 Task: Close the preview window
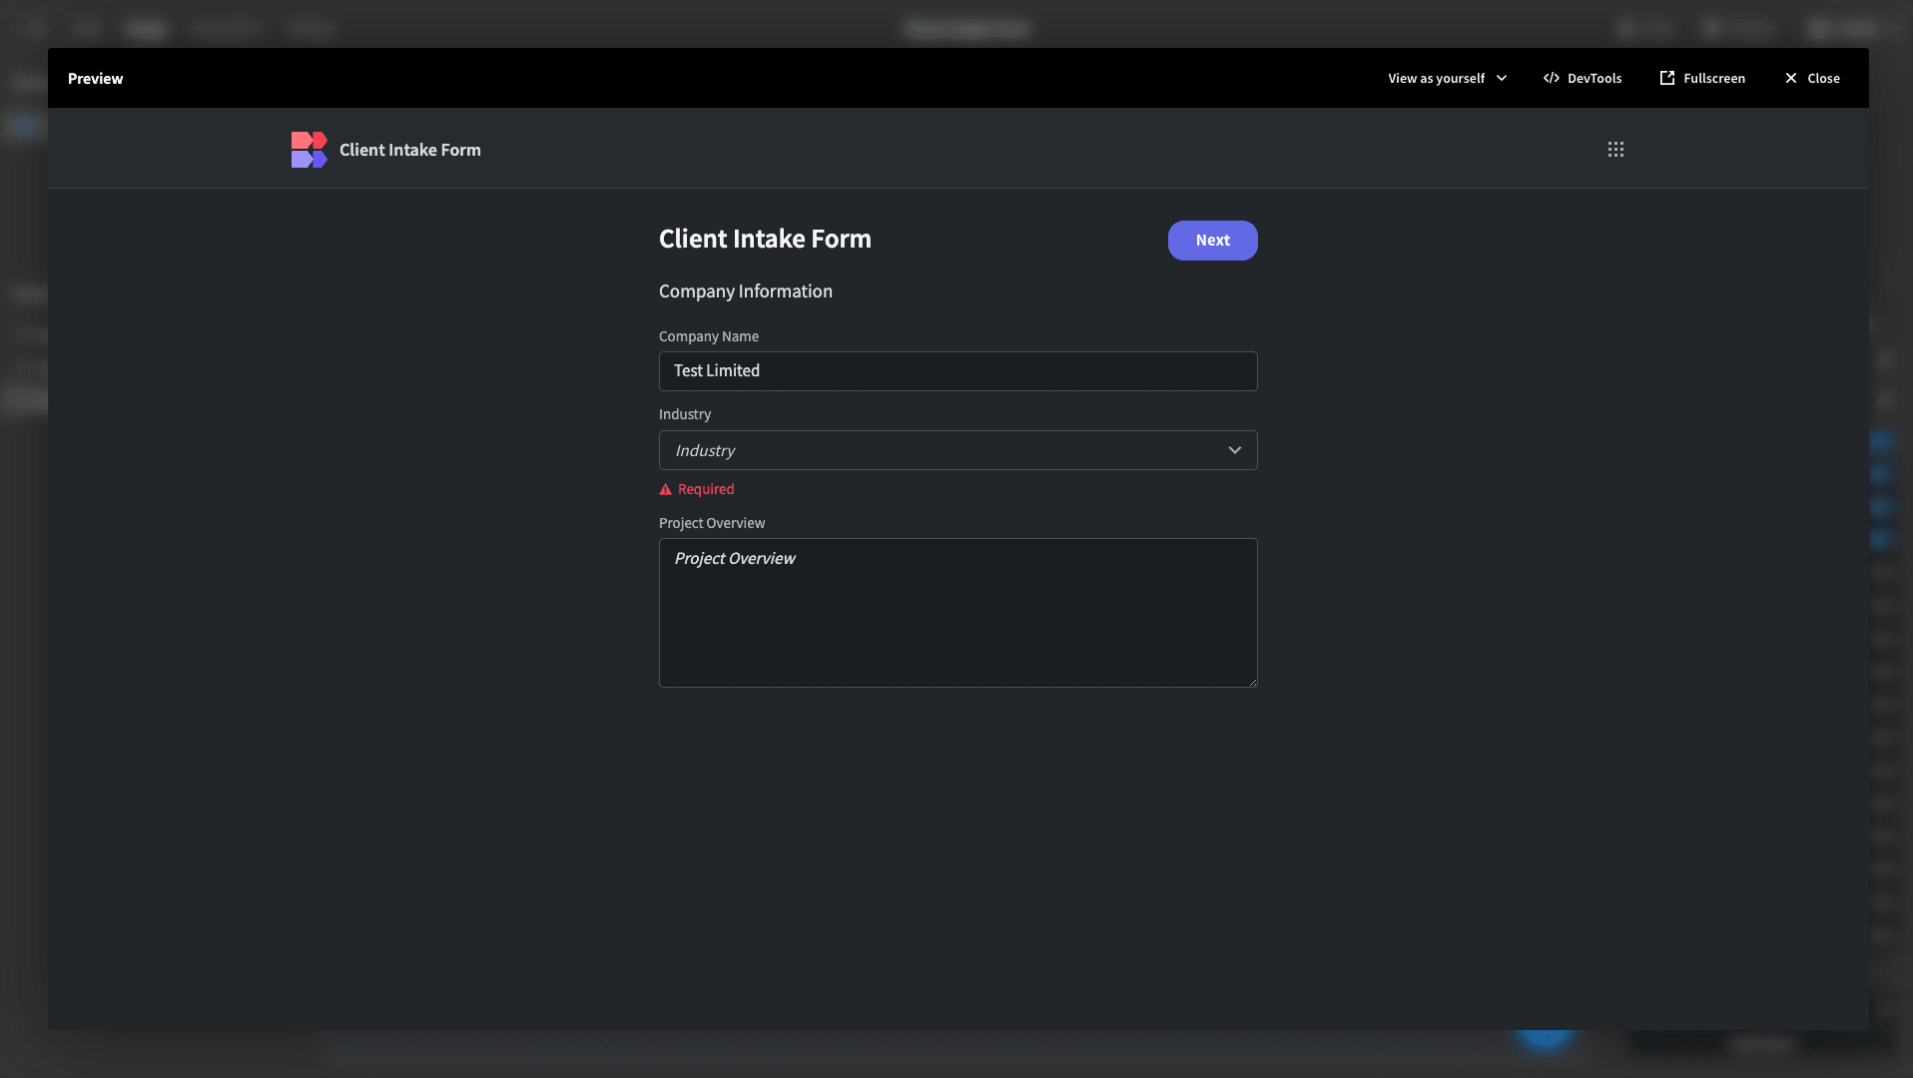point(1812,78)
